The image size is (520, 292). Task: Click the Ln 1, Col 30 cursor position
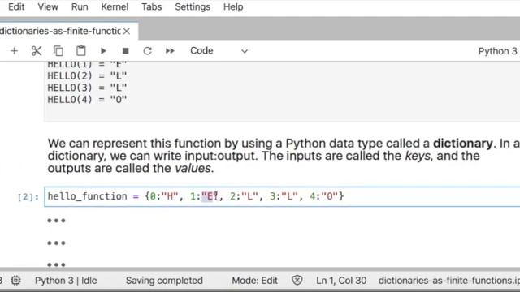point(341,281)
